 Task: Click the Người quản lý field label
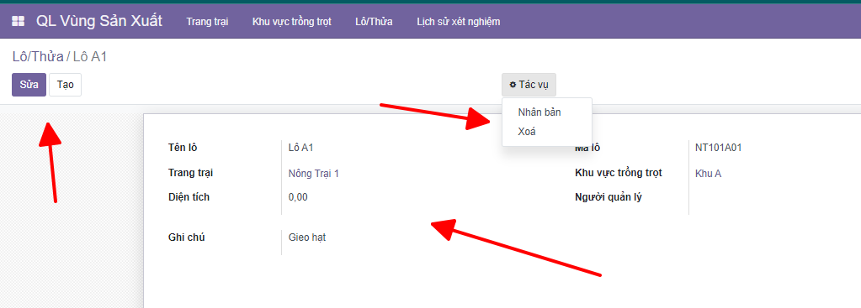coord(609,197)
